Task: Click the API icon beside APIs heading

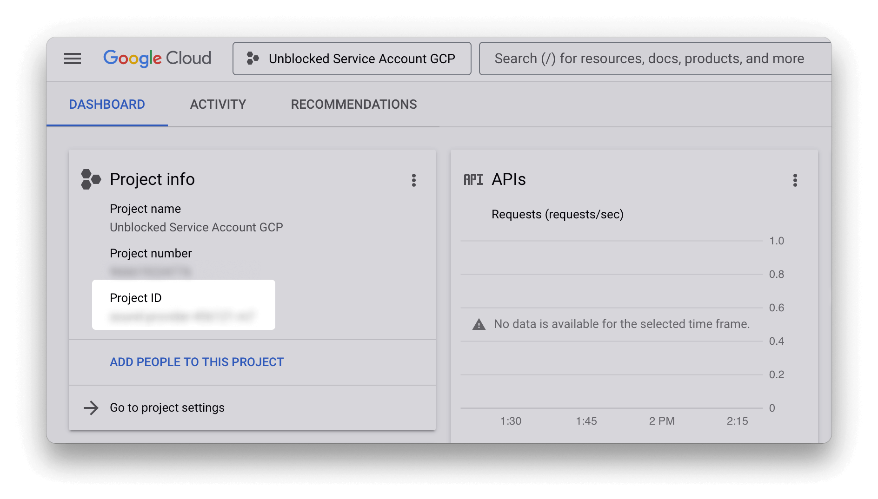Action: click(x=473, y=180)
